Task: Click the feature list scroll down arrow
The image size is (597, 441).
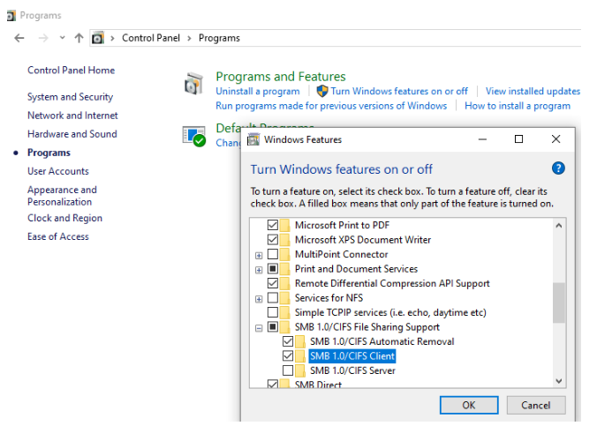Action: (x=558, y=381)
